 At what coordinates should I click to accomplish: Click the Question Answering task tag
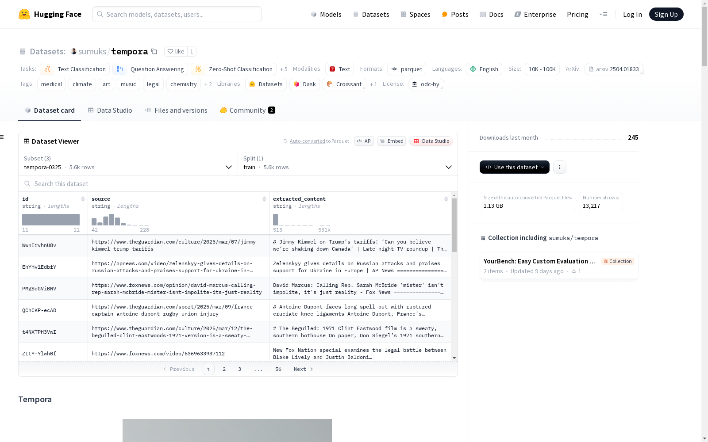tap(150, 69)
